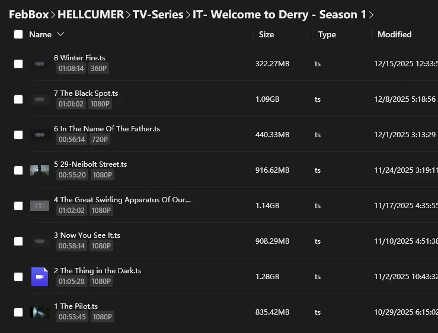Click the thumbnail for 7 The Black Spot.ts
This screenshot has width=438, height=333.
click(x=40, y=99)
